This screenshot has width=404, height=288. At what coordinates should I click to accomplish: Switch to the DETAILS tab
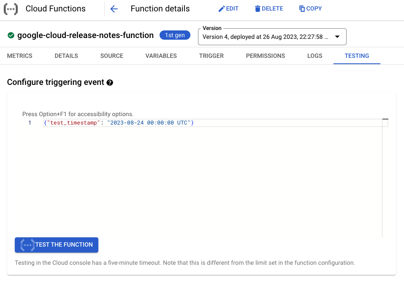[66, 56]
